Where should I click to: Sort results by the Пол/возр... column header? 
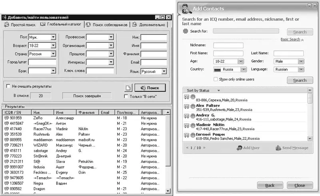click(126, 113)
